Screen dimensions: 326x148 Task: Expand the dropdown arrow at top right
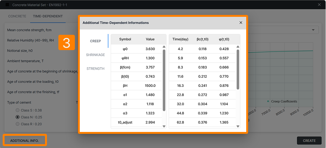pos(313,30)
